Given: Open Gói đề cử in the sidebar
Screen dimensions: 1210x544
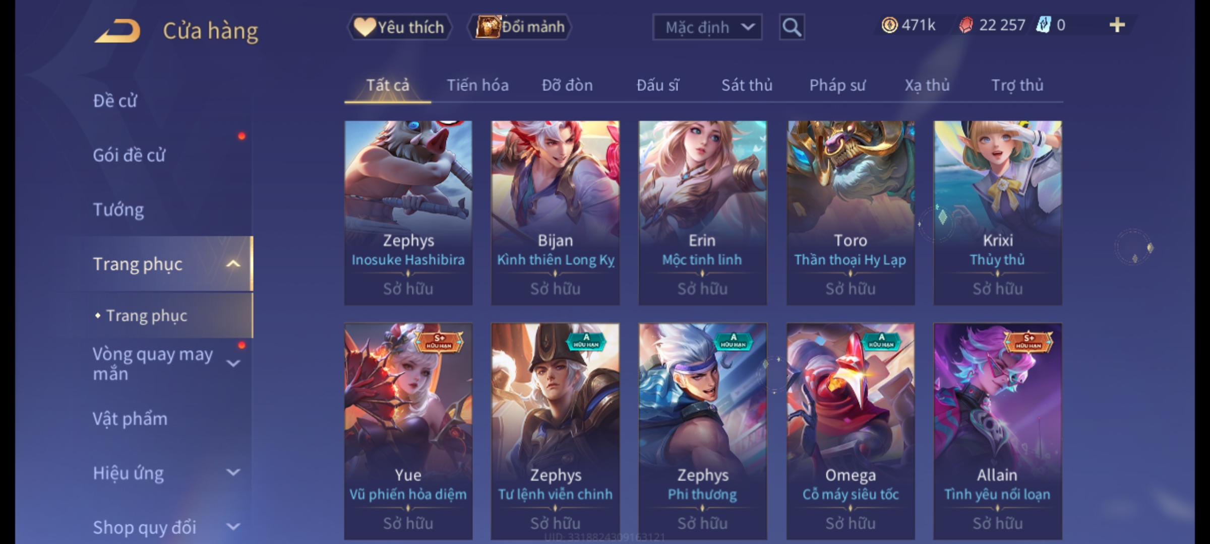Looking at the screenshot, I should click(129, 155).
